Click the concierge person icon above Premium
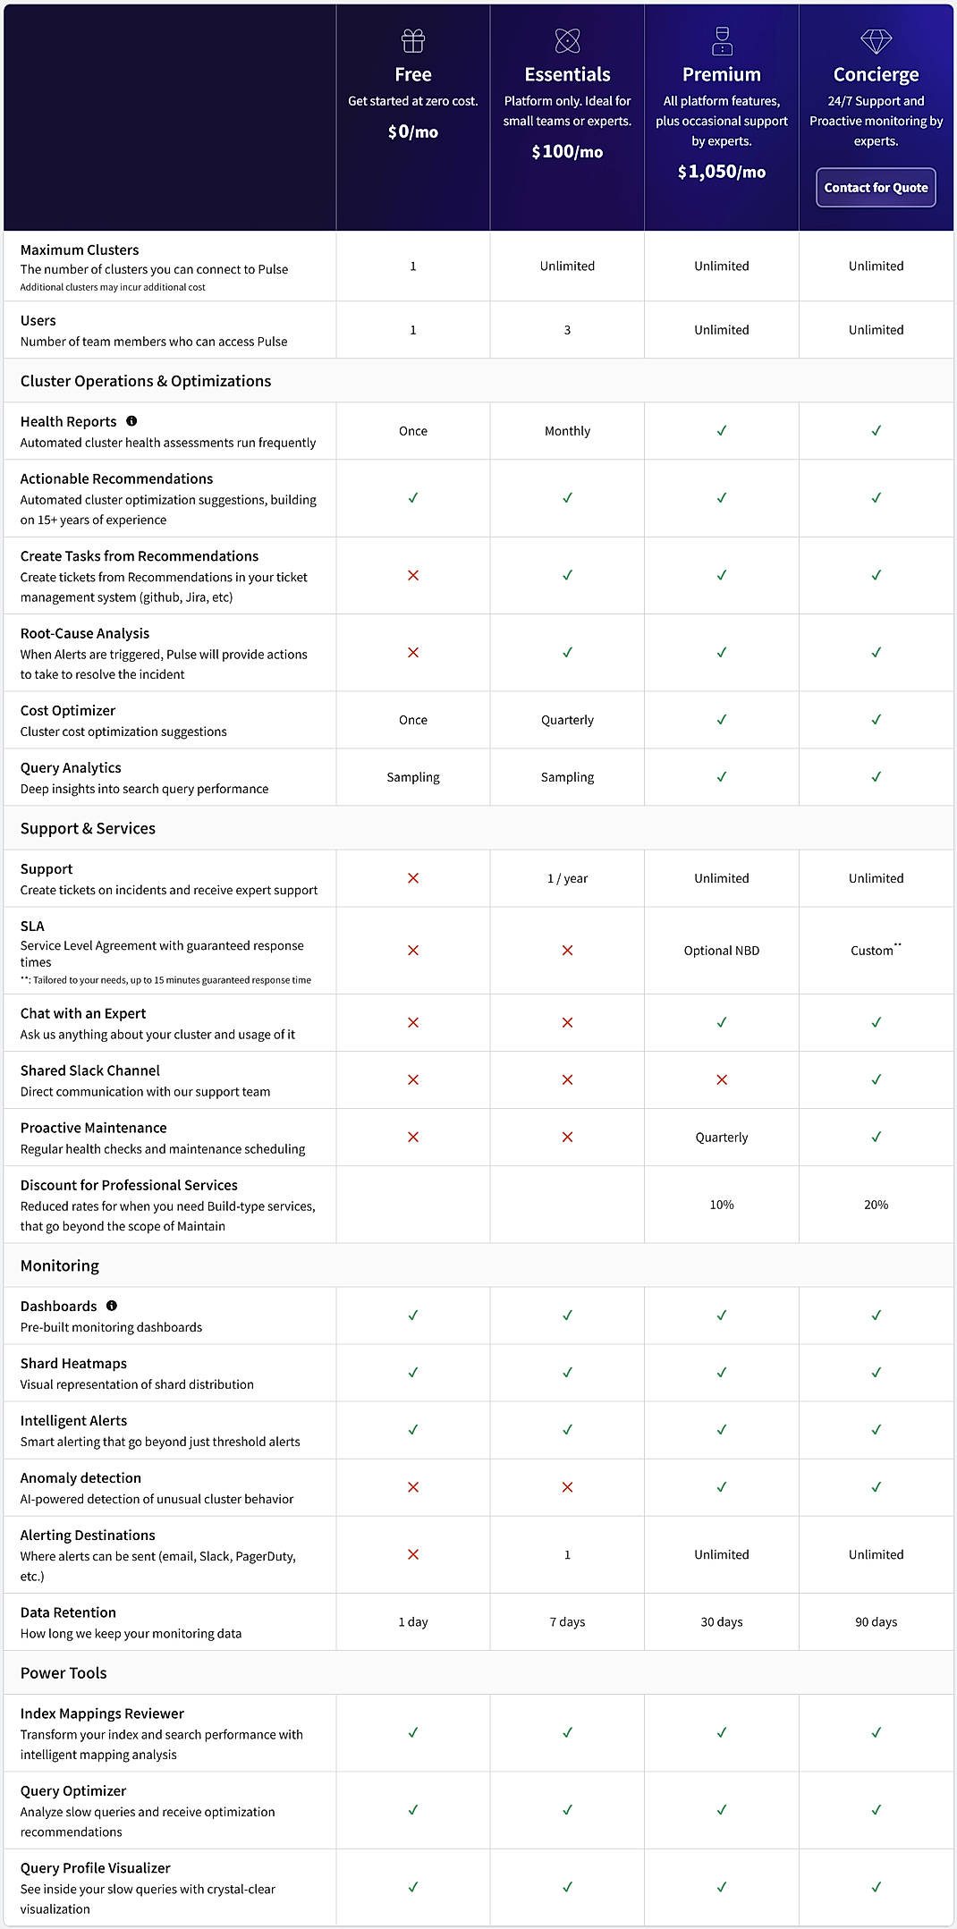 pyautogui.click(x=721, y=39)
